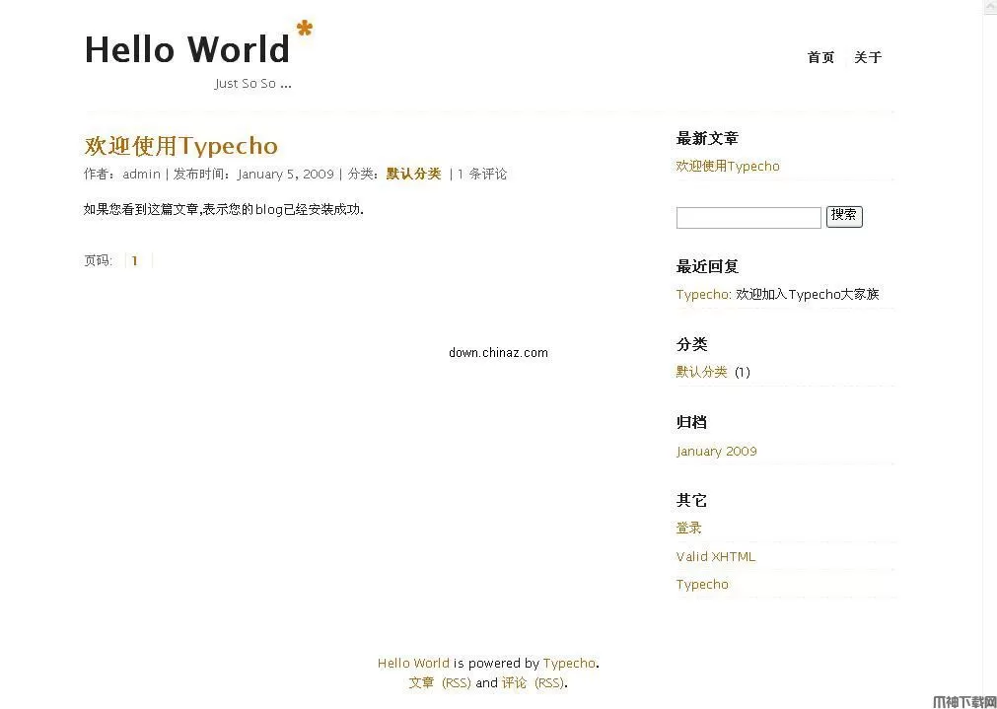Open the post titled 欢迎使用Typecho in main content
Viewport: 997px width, 709px height.
pos(180,146)
